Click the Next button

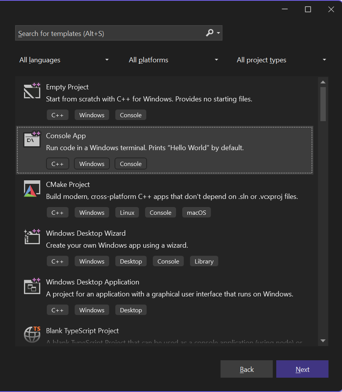[302, 369]
